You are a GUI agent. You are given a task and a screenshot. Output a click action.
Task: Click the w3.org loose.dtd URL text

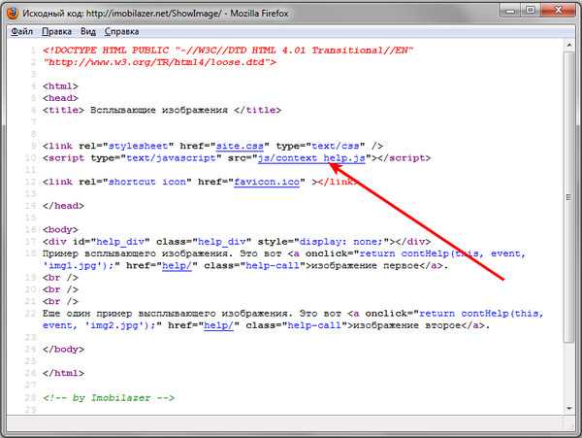click(x=156, y=62)
